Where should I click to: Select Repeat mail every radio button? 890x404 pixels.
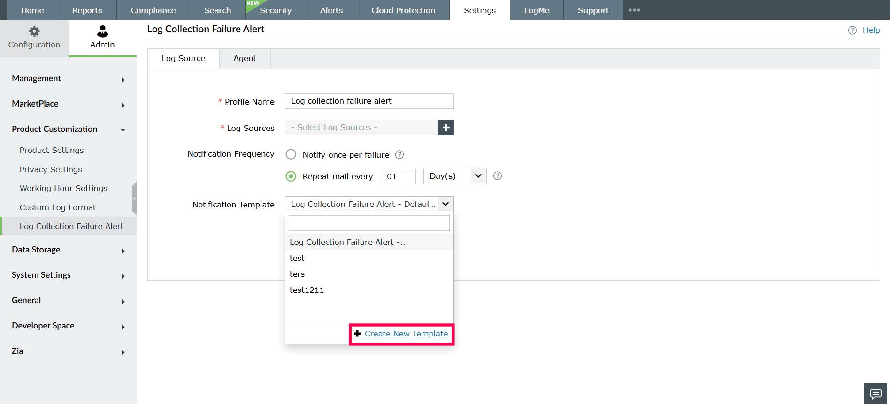click(x=291, y=176)
